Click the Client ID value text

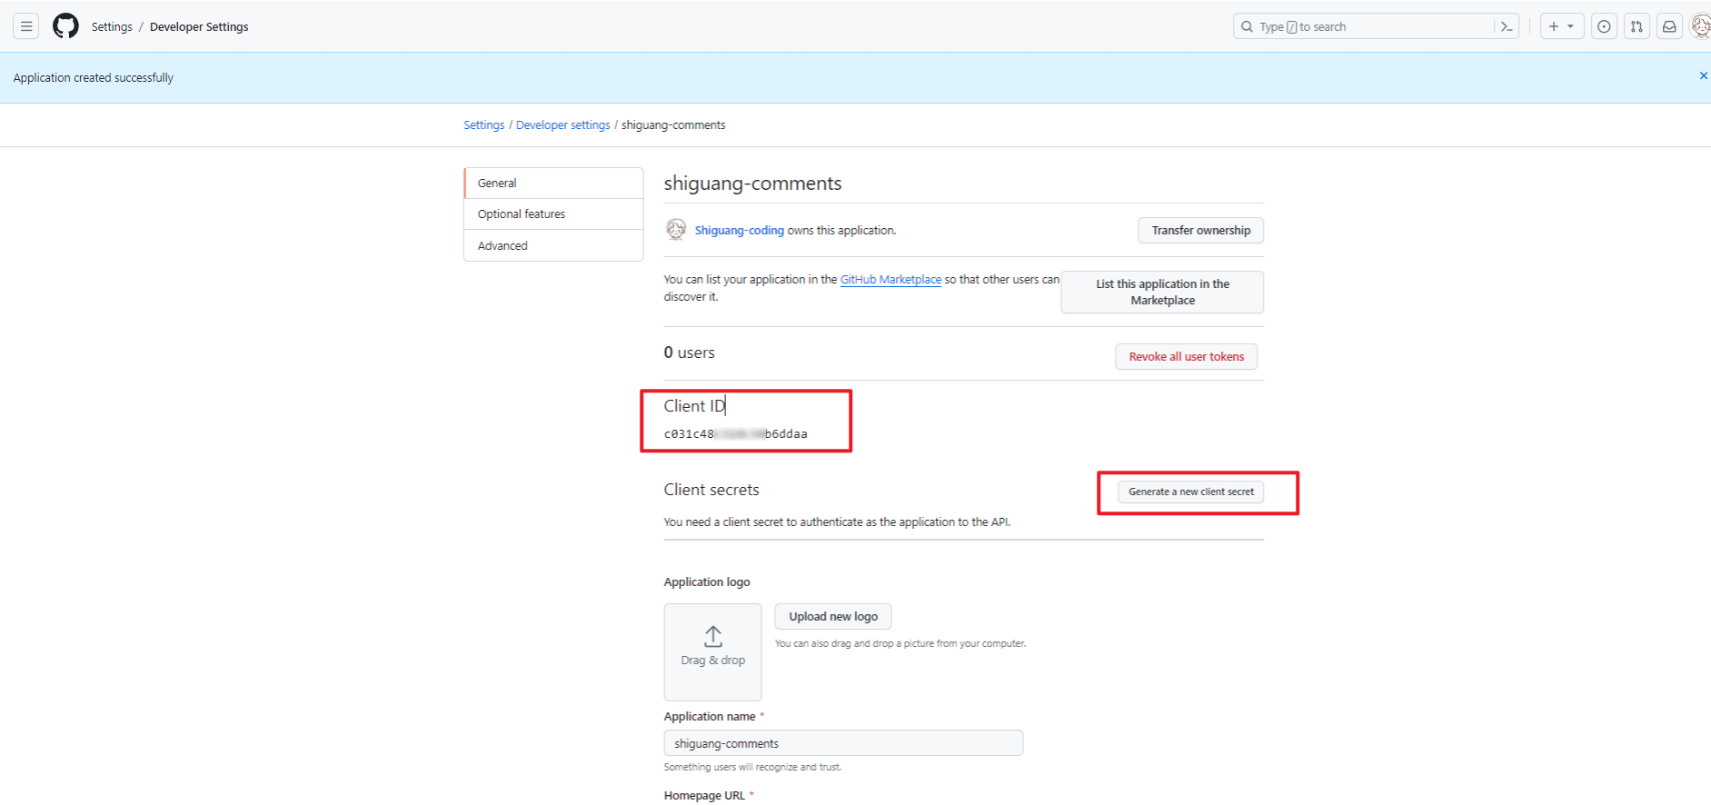735,433
